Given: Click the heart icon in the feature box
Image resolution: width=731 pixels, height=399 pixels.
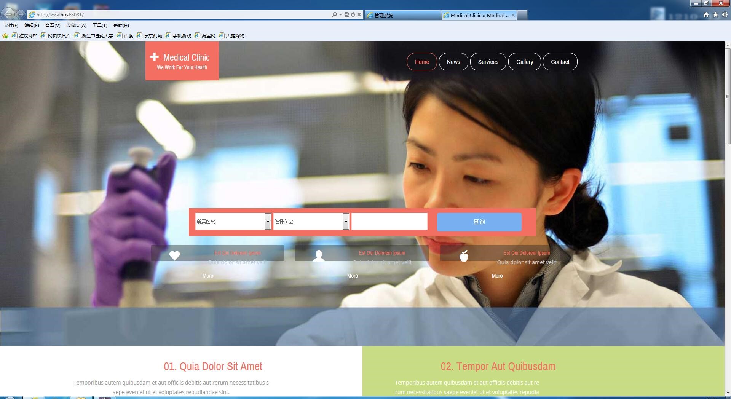Looking at the screenshot, I should click(174, 255).
